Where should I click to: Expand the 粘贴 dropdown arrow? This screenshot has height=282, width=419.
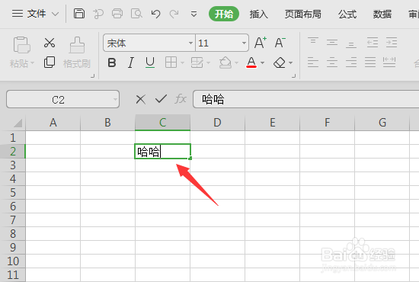[32, 63]
